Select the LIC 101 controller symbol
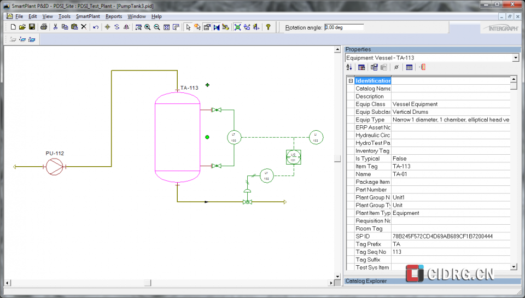Viewport: 525px width, 298px height. 294,157
